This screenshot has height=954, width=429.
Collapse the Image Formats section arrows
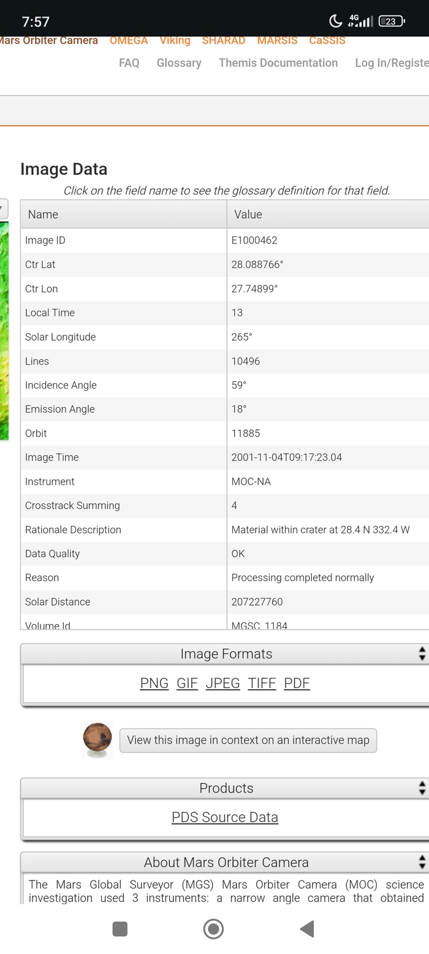[422, 654]
